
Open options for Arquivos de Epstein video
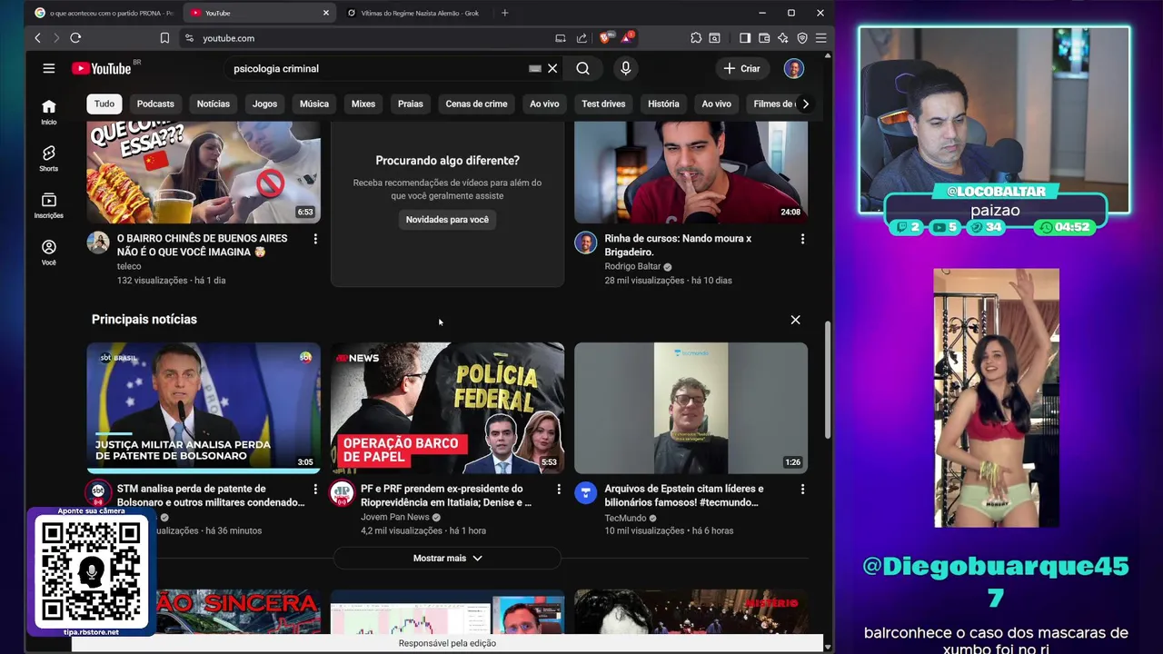pos(802,490)
